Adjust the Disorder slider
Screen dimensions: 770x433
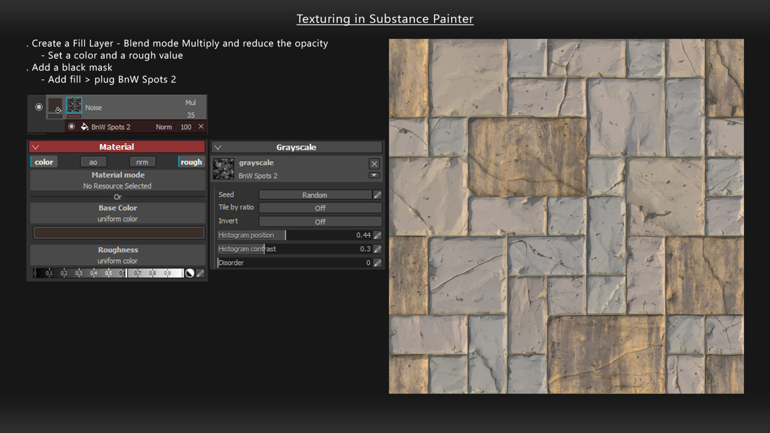coord(295,263)
